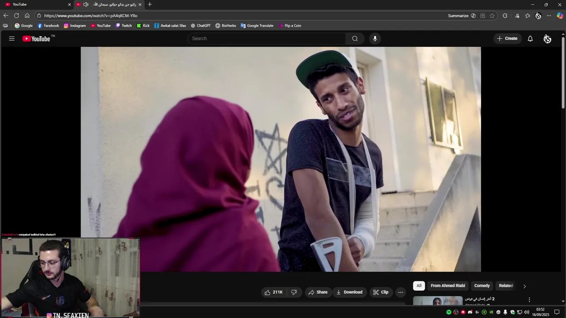Open the Google bookmark

click(x=24, y=26)
